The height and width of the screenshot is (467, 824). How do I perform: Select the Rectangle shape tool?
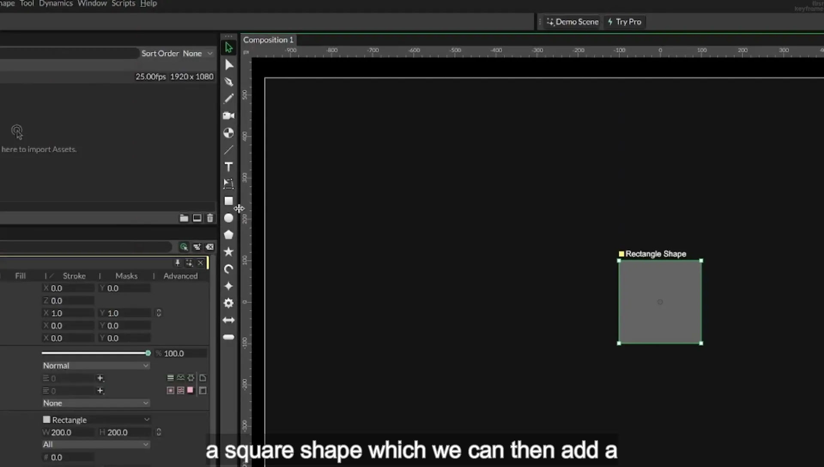click(x=229, y=201)
